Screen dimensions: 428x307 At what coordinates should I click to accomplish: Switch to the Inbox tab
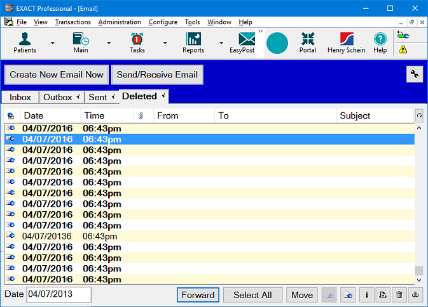(20, 97)
